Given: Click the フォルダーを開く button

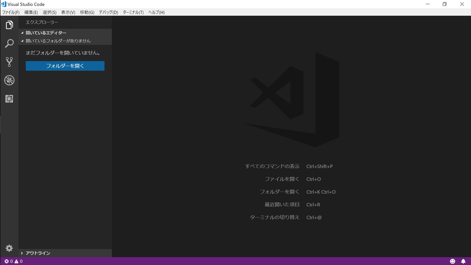Looking at the screenshot, I should (65, 66).
